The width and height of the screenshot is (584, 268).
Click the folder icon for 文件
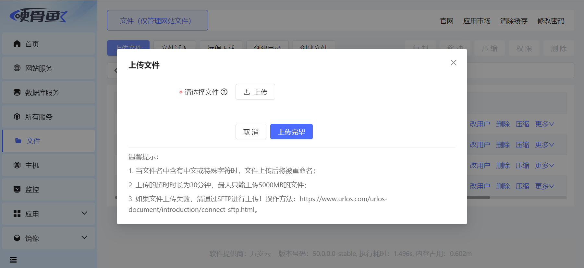(18, 141)
